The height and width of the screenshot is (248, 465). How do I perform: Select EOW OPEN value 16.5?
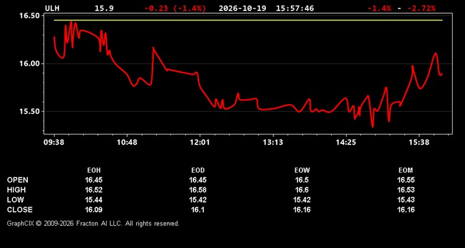tap(302, 180)
